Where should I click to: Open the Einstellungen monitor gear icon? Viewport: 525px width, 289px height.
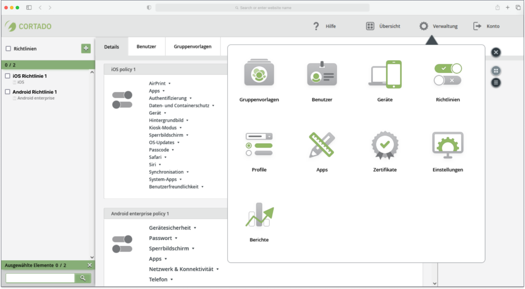[448, 145]
